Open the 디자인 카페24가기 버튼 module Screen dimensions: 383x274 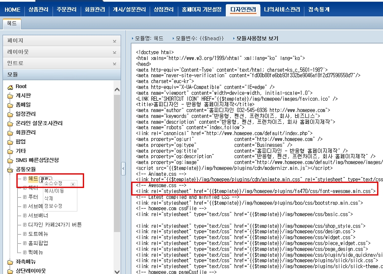(55, 225)
